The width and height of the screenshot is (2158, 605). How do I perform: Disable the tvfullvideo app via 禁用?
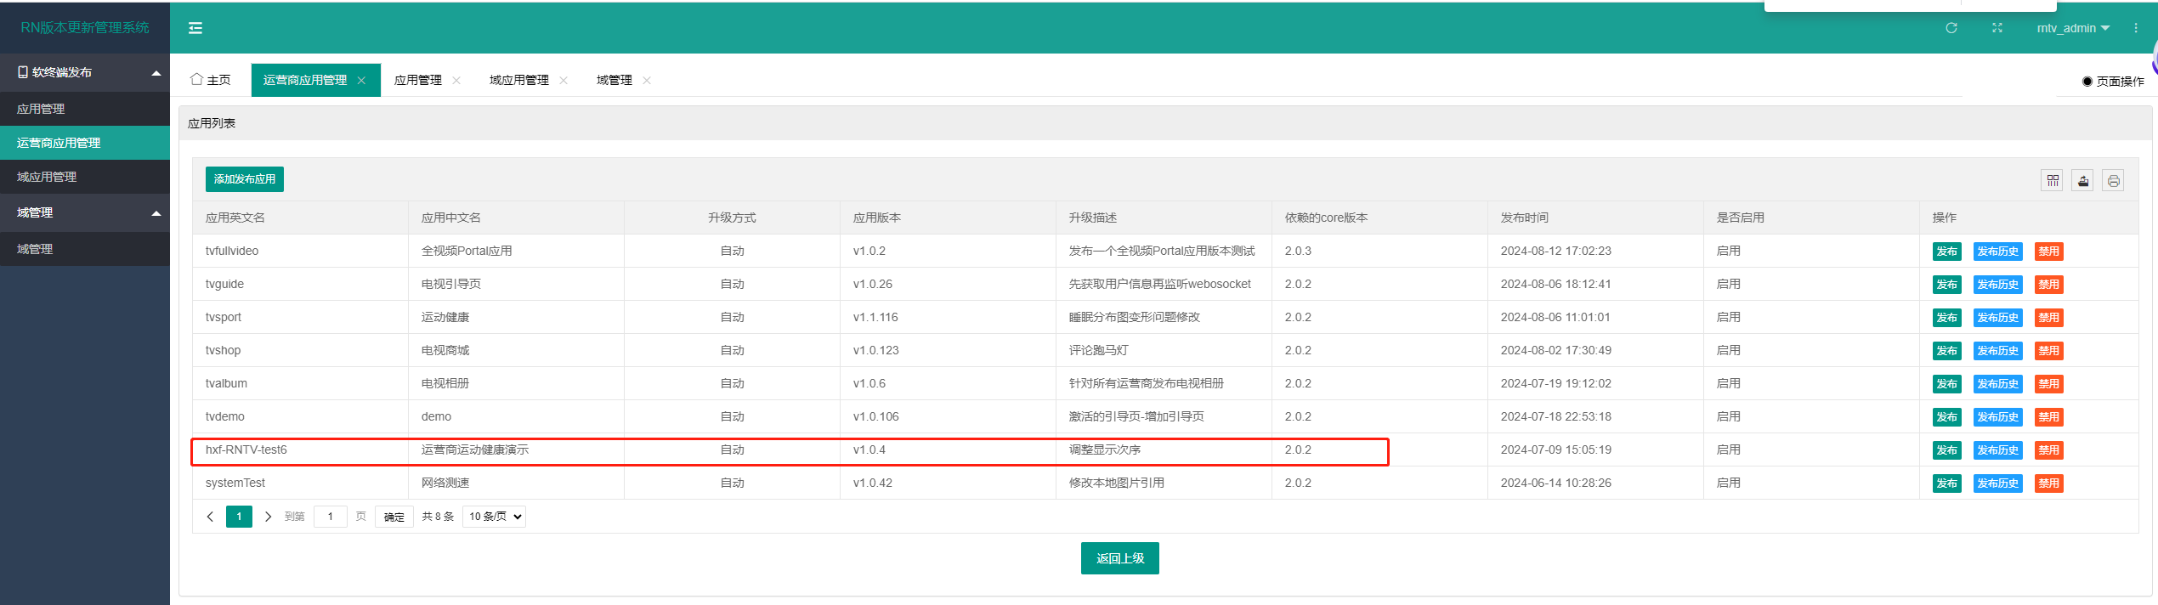coord(2048,252)
